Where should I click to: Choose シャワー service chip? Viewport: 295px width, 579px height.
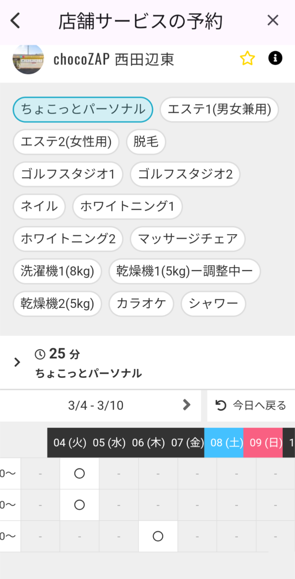click(213, 304)
